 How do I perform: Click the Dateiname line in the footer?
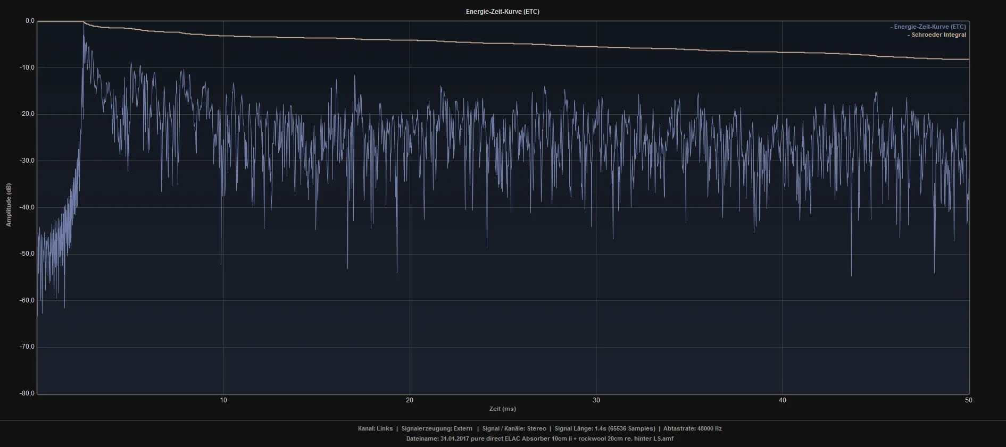[x=539, y=438]
